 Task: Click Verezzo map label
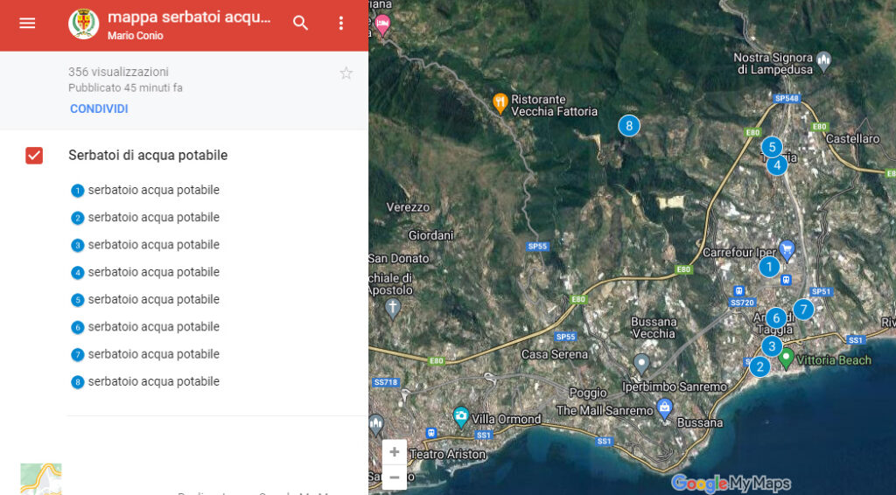(408, 207)
